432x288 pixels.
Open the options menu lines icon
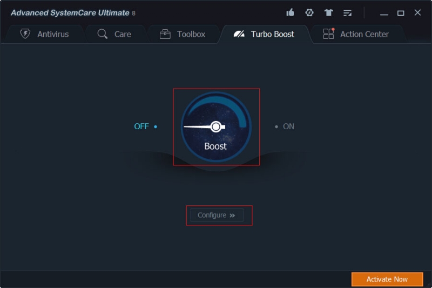[x=347, y=13]
